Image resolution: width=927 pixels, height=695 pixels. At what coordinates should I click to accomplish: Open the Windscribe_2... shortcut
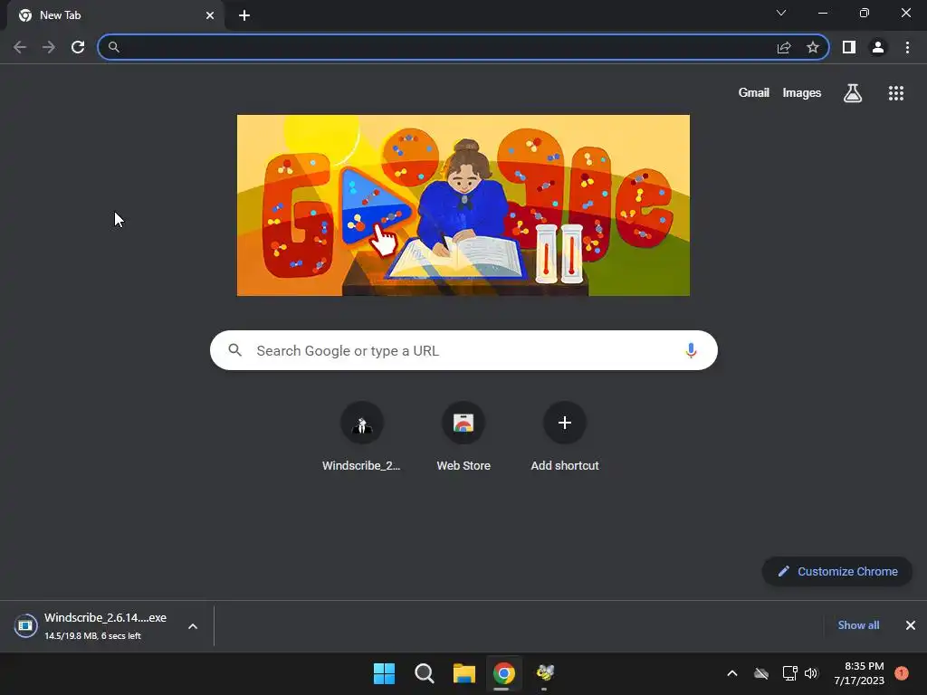(362, 437)
